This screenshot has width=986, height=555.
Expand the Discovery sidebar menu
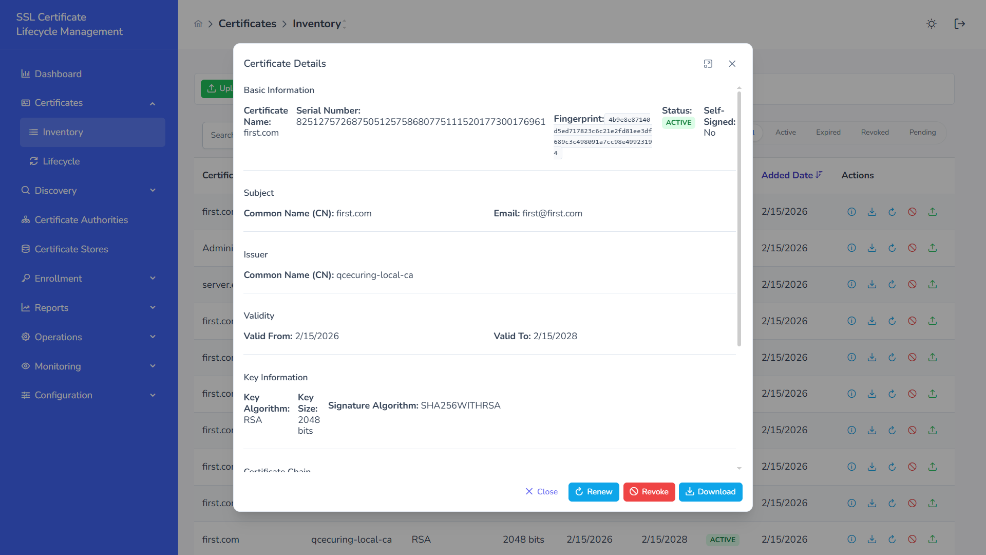(x=153, y=191)
